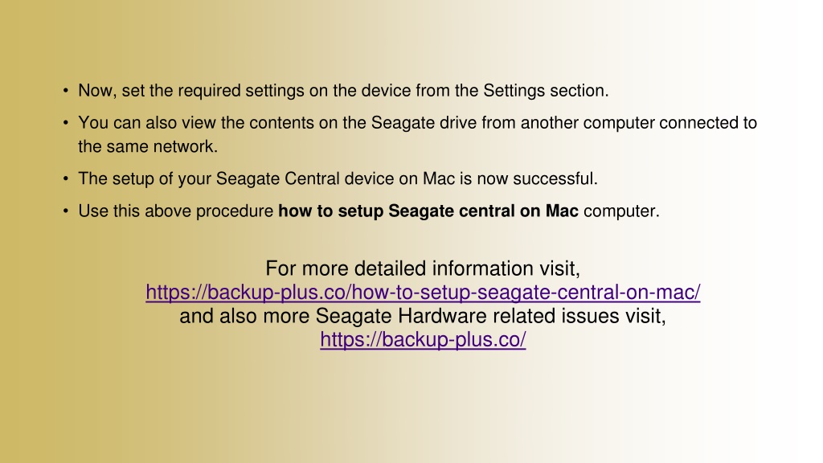Click the bold "how to setup Seagate central on Mac" phrase
The height and width of the screenshot is (463, 823).
click(x=428, y=211)
